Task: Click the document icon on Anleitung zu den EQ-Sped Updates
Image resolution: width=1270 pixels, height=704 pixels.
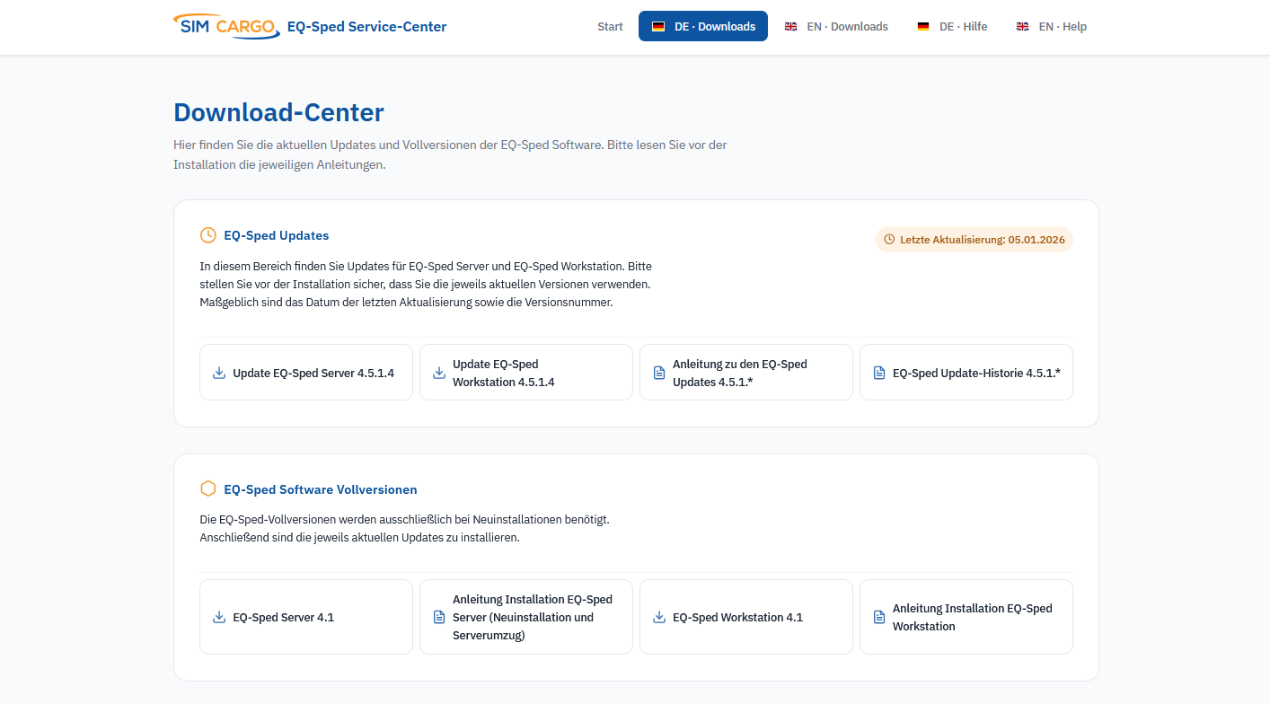Action: point(659,372)
